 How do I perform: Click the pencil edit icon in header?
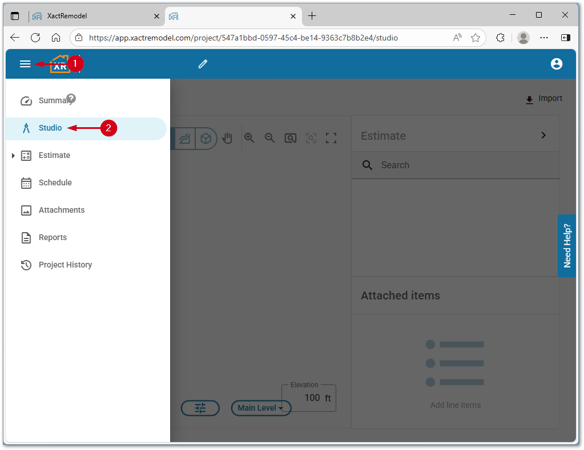point(203,64)
